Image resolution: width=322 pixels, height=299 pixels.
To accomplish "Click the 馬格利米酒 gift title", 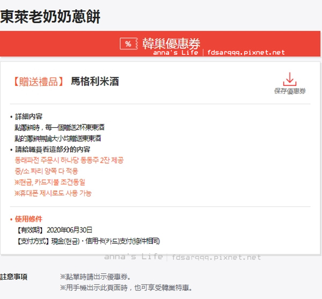I will tap(95, 81).
